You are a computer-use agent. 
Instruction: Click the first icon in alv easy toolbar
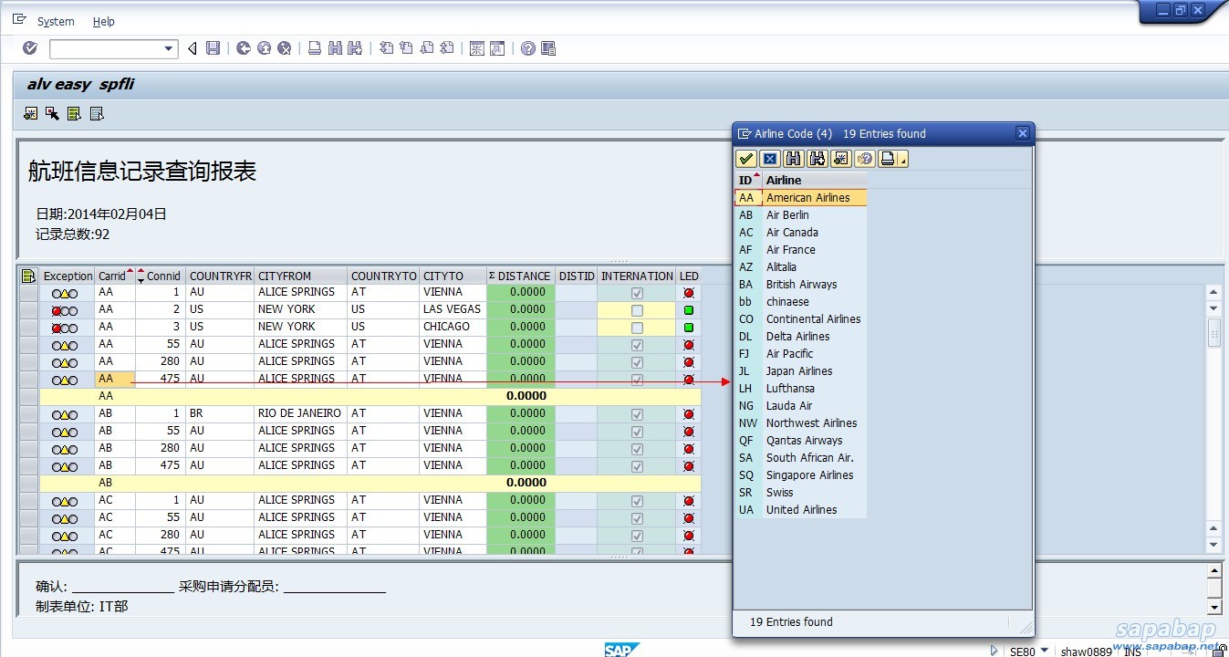[x=31, y=113]
